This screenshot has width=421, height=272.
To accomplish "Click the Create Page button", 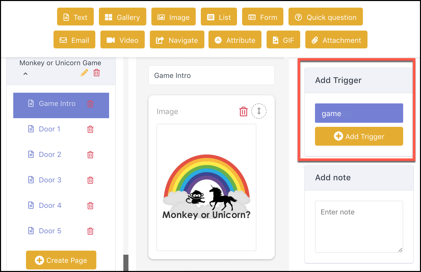I will [61, 260].
